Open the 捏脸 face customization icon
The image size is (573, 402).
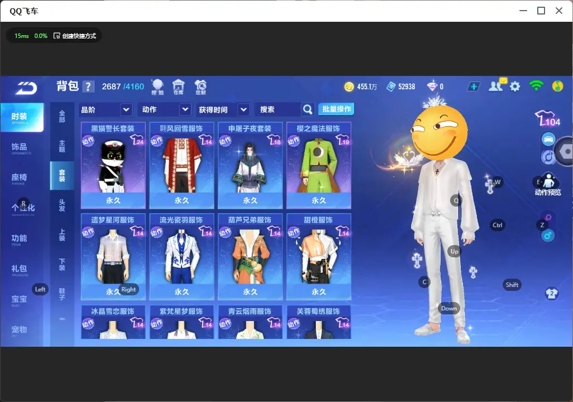(x=157, y=87)
